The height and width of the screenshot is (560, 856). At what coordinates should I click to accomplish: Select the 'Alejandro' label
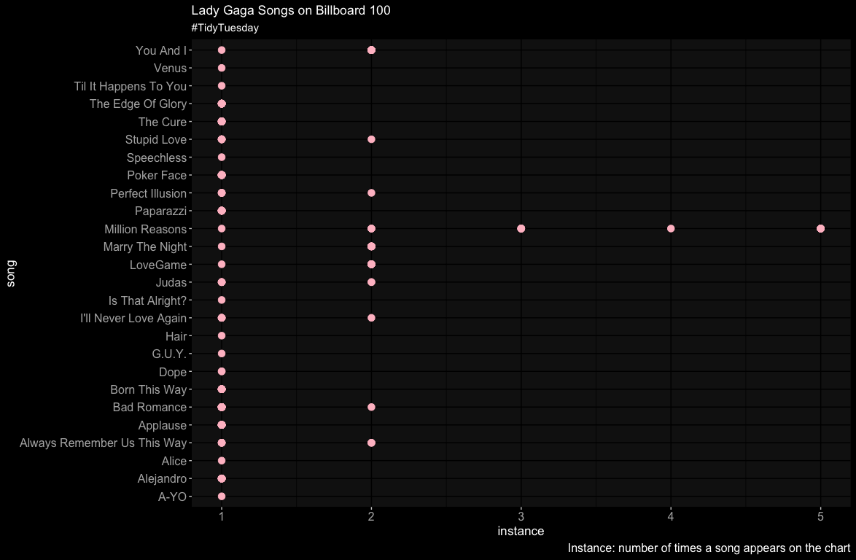click(x=162, y=478)
